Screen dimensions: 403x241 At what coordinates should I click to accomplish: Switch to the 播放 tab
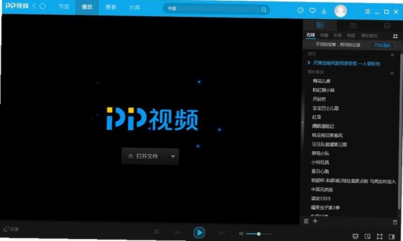click(87, 7)
